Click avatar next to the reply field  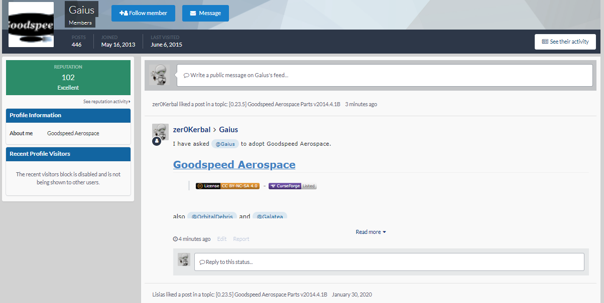184,259
